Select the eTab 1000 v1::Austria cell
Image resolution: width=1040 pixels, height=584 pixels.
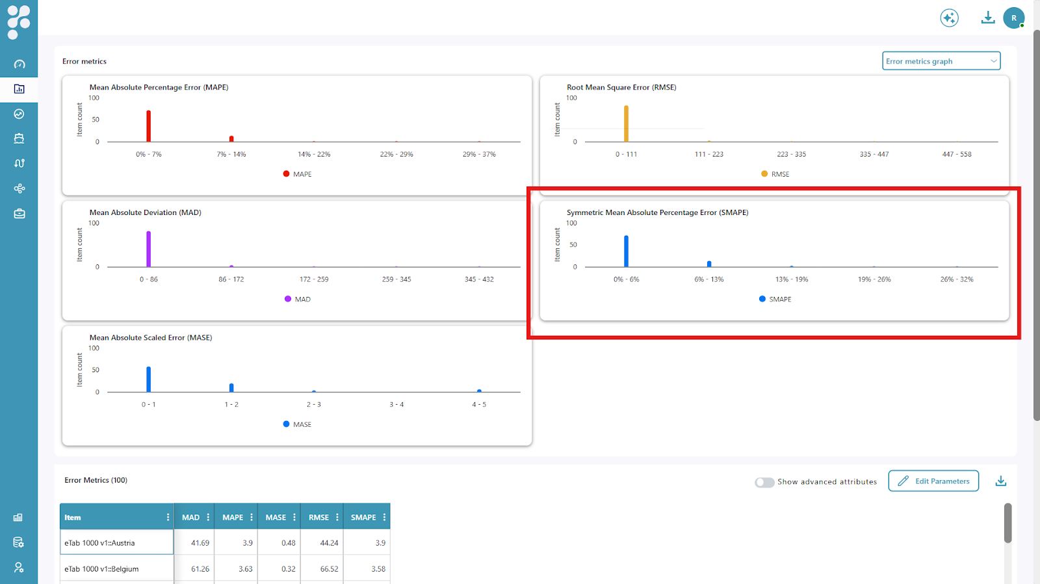[x=117, y=542]
